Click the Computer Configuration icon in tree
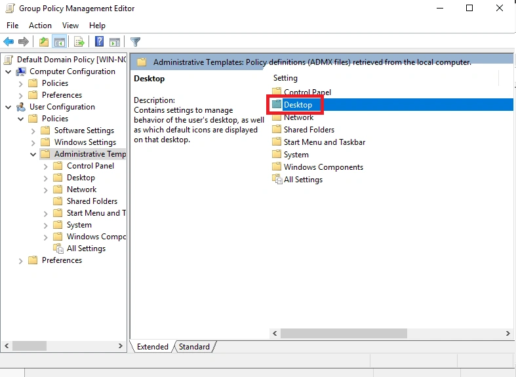This screenshot has height=377, width=516. [21, 71]
